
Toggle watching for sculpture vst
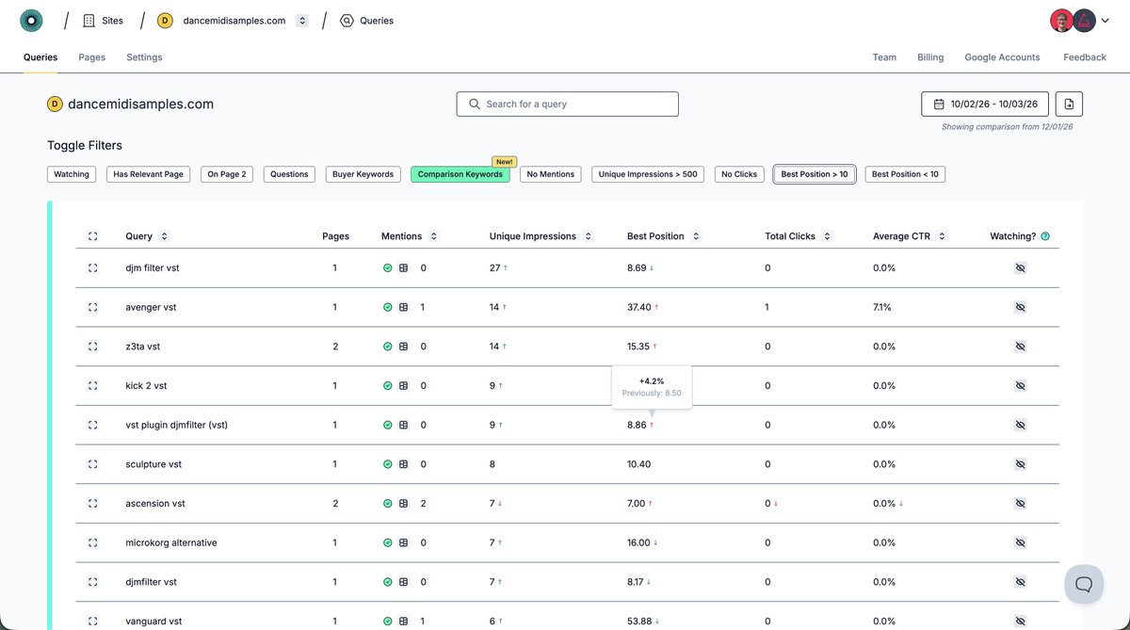coord(1020,464)
